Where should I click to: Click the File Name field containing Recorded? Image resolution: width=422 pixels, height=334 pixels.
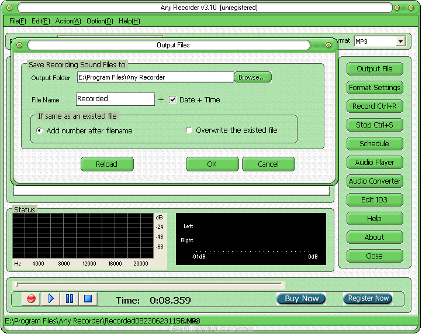tap(116, 99)
